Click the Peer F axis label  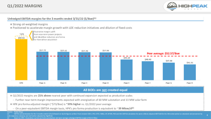pyautogui.click(x=148, y=83)
